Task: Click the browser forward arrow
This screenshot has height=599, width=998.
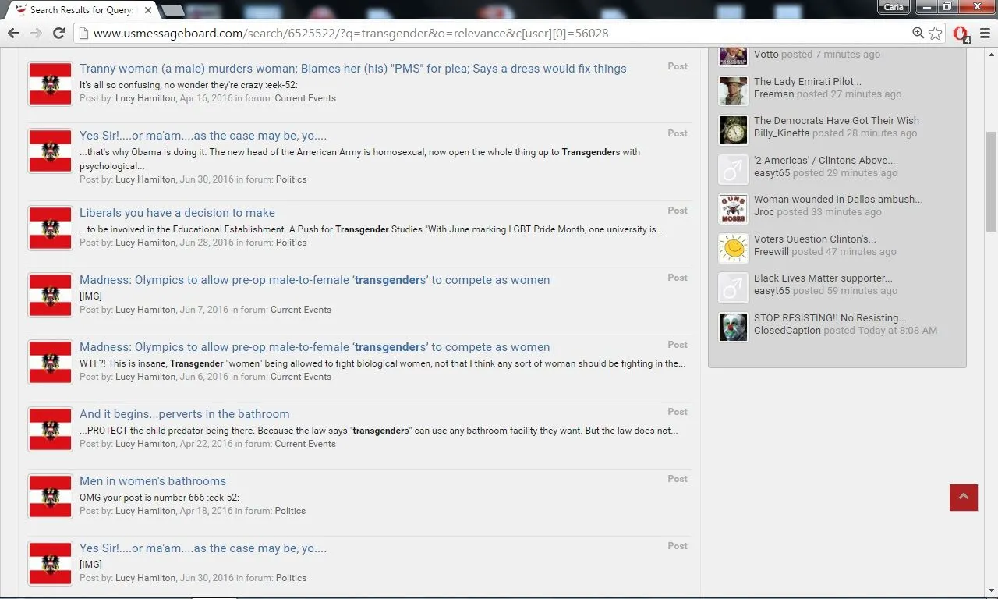Action: pyautogui.click(x=36, y=34)
